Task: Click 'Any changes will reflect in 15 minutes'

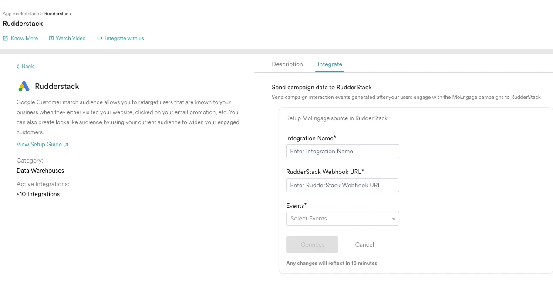Action: 331,263
